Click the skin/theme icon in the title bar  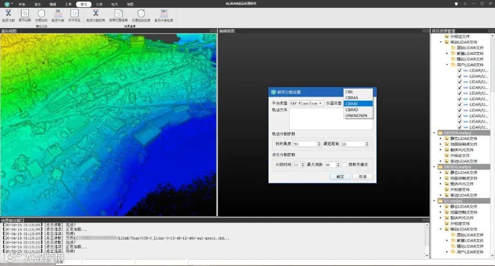point(456,4)
